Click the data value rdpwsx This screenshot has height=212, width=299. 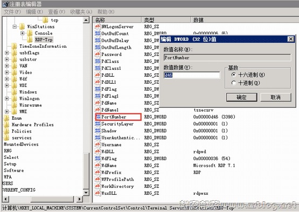tap(200, 193)
